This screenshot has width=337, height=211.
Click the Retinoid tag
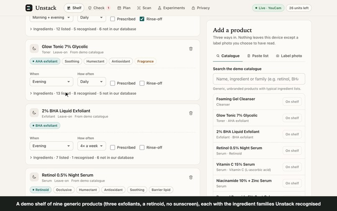(41, 190)
